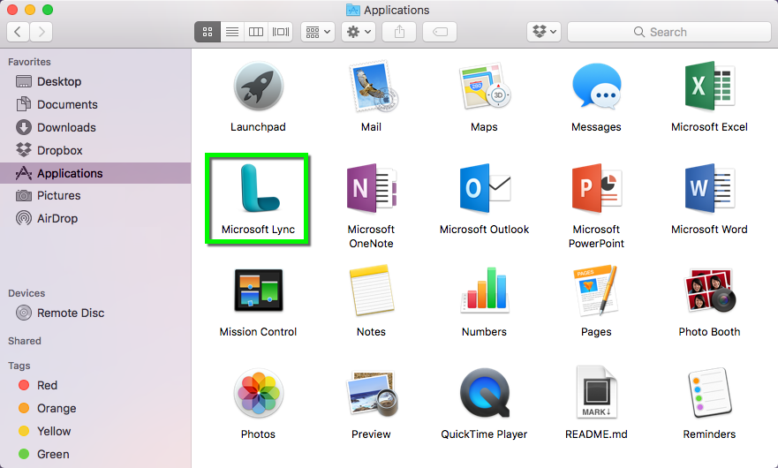Click the Edit Tags toolbar button
Image resolution: width=778 pixels, height=468 pixels.
440,32
